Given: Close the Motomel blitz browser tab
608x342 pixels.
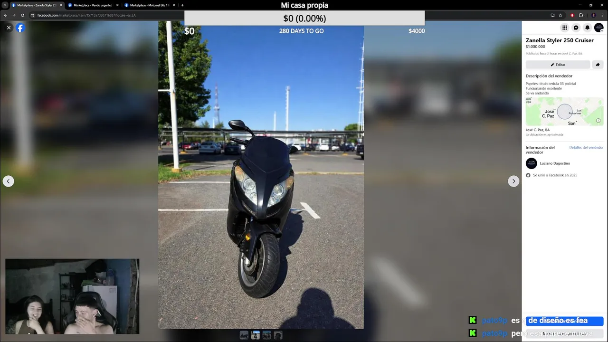Looking at the screenshot, I should click(x=174, y=5).
